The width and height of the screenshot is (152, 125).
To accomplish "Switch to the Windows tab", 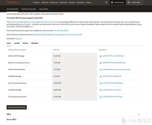I will [35, 43].
